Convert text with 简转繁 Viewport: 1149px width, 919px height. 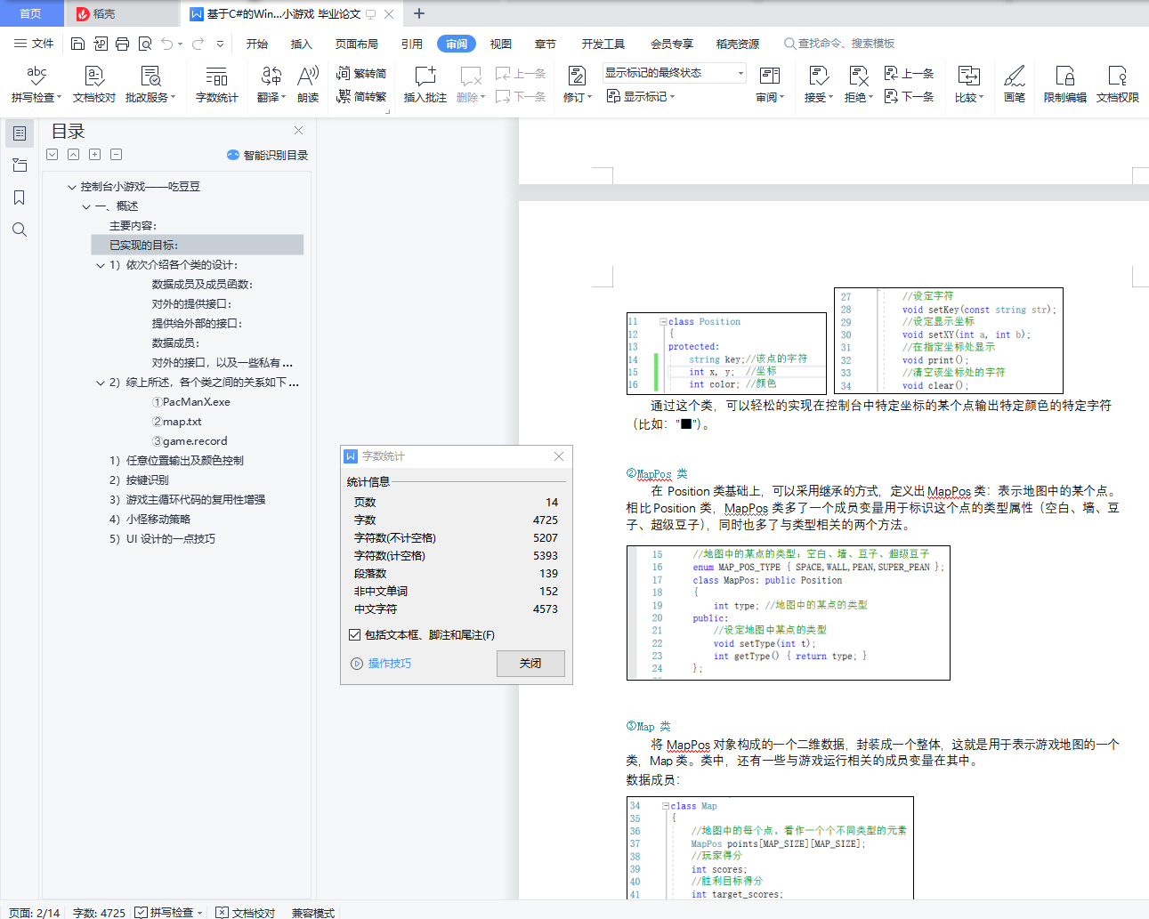coord(361,96)
